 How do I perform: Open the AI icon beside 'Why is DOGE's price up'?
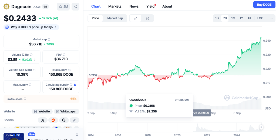(7, 27)
